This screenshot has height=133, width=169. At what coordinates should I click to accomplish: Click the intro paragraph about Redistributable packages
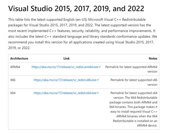83,34
